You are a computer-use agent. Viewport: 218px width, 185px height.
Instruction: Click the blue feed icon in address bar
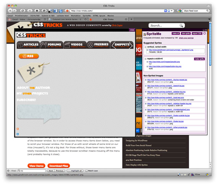[166, 11]
